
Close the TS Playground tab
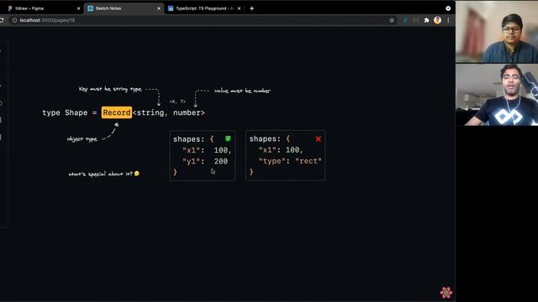(239, 8)
